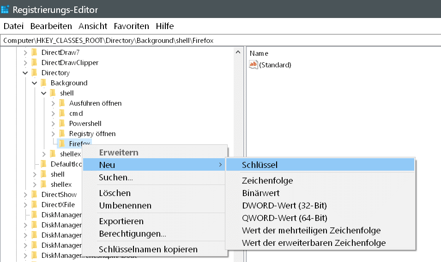Choose Schlüssel from the Neu submenu

coord(260,165)
